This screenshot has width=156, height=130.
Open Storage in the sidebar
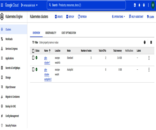click(14, 77)
